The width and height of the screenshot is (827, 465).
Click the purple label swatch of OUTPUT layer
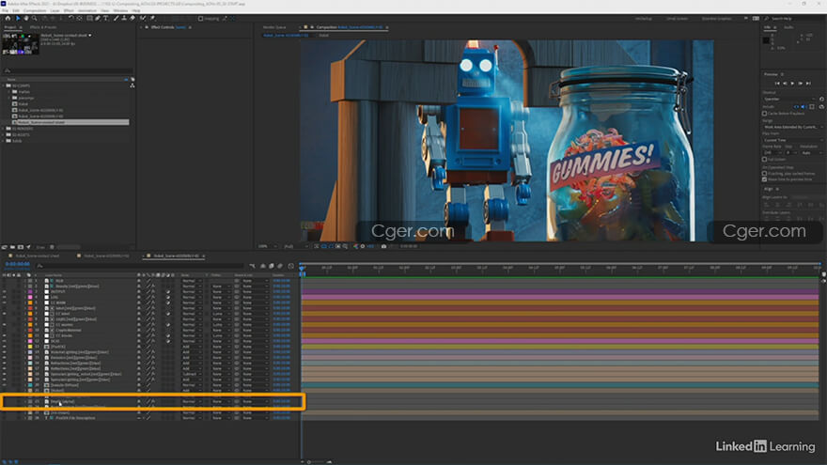(30, 291)
